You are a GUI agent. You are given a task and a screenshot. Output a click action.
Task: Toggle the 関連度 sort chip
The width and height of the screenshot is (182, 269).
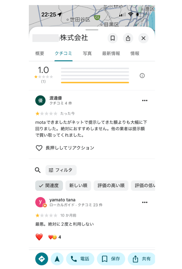click(49, 185)
